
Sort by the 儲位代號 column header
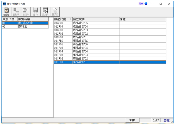coord(63,19)
